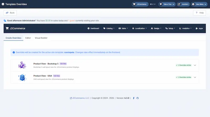This screenshot has width=210, height=117.
Task: Switch to the Visual Builder tab
Action: pos(41,38)
